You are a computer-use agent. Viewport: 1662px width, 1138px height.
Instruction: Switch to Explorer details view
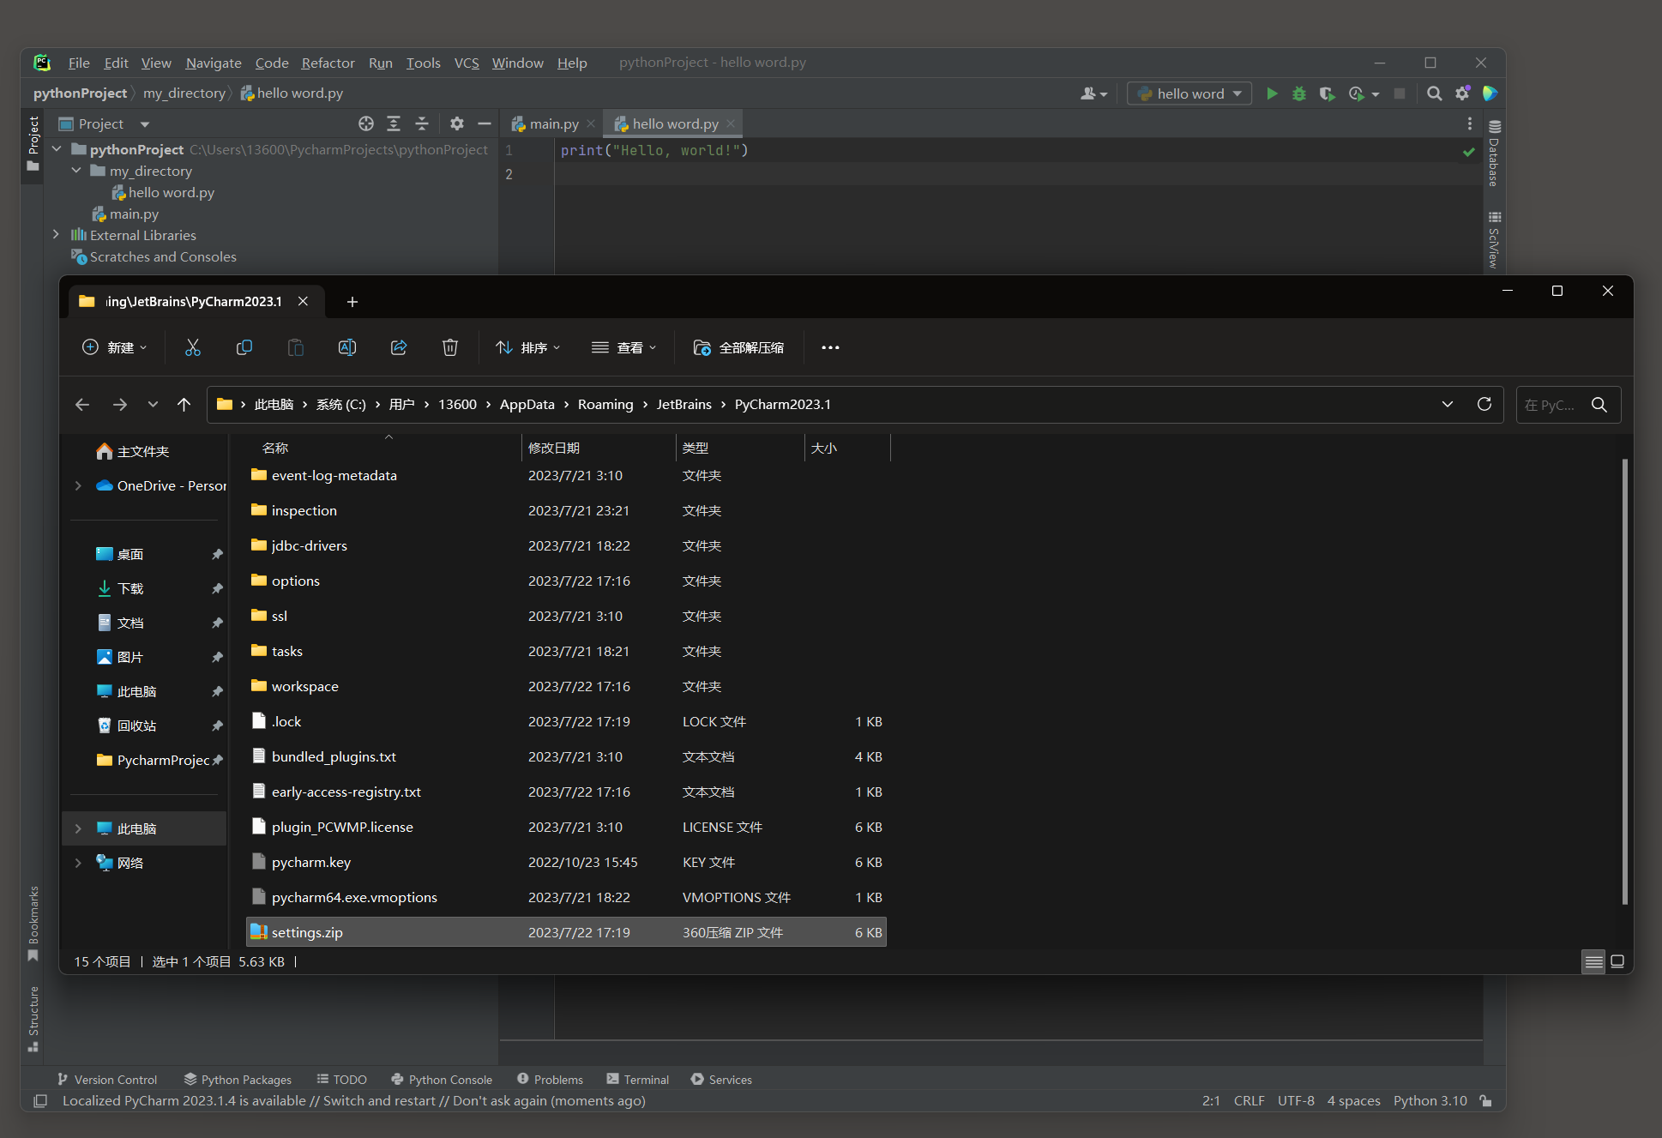(1593, 961)
